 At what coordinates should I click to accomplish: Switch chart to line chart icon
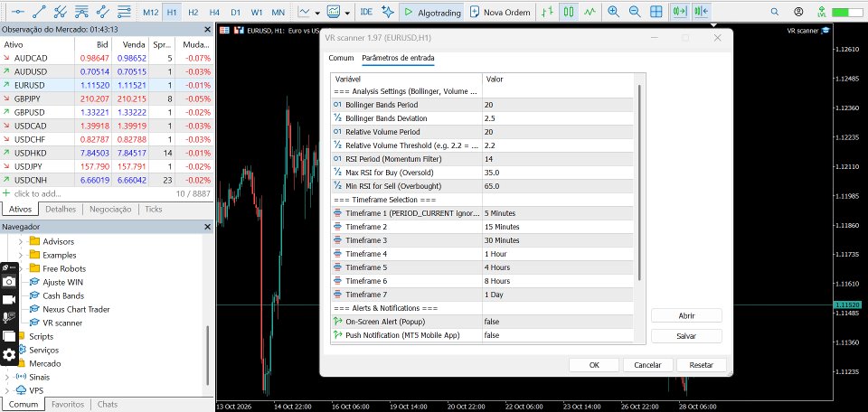[x=590, y=12]
